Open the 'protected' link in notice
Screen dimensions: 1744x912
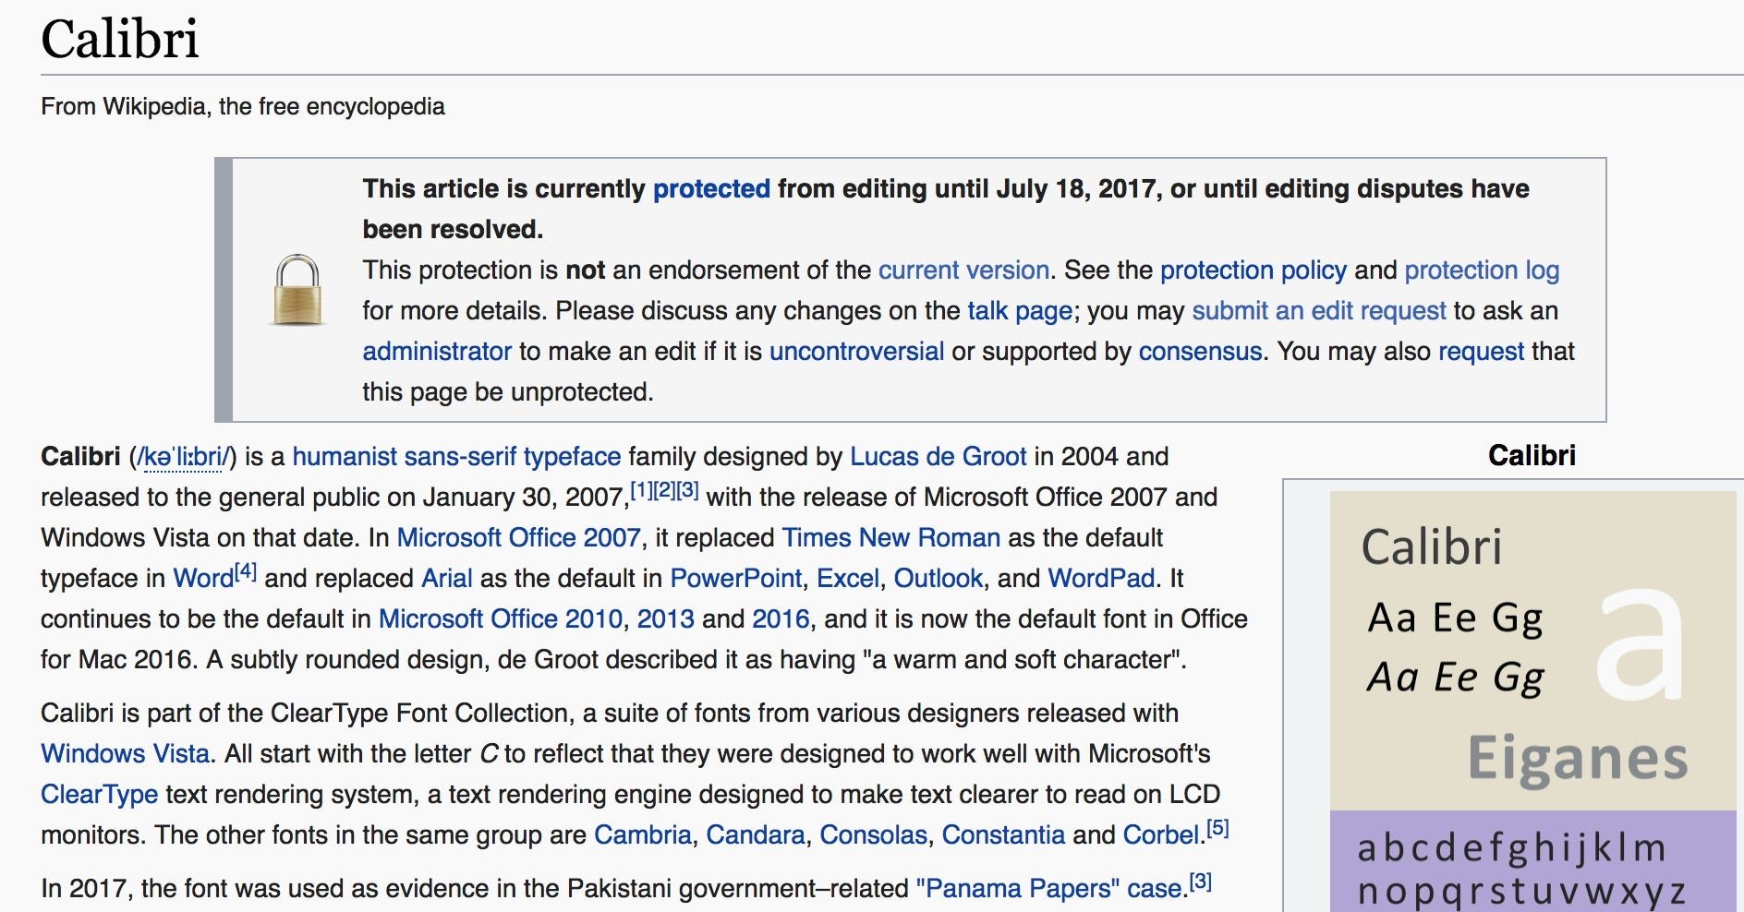(711, 189)
